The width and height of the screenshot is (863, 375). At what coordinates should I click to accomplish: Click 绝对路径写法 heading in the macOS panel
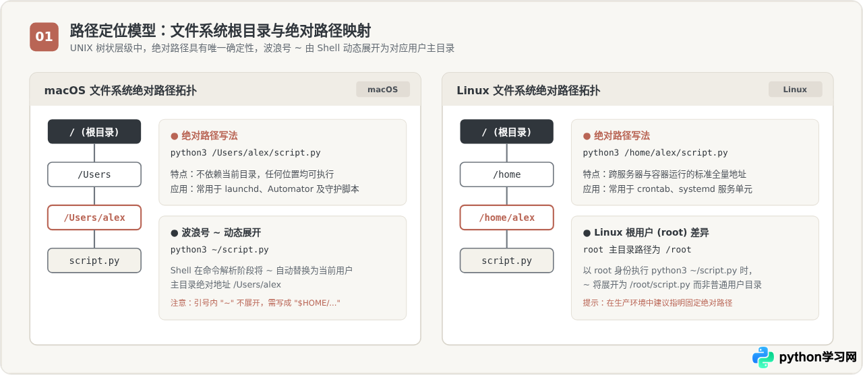point(204,136)
